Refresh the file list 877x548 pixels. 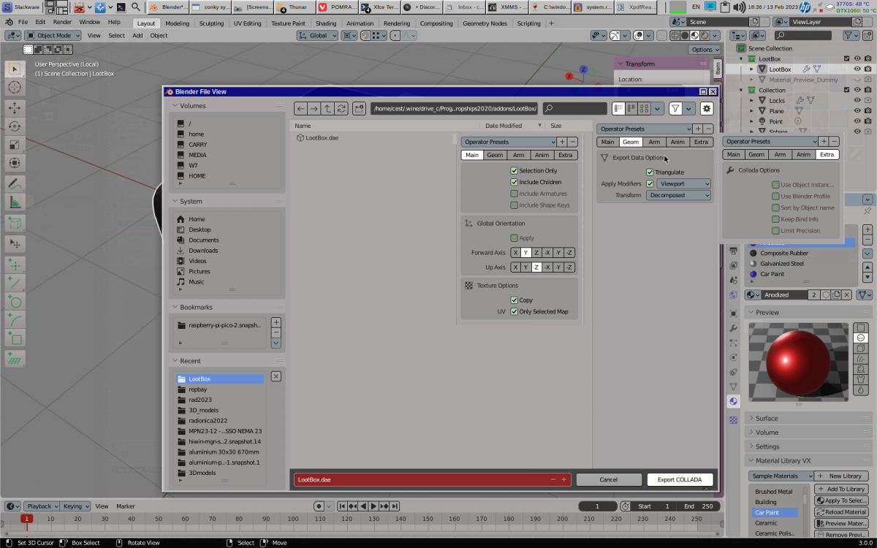[x=341, y=109]
